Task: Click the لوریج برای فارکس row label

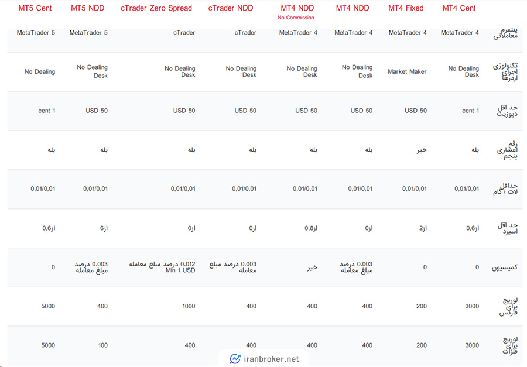Action: click(x=507, y=306)
